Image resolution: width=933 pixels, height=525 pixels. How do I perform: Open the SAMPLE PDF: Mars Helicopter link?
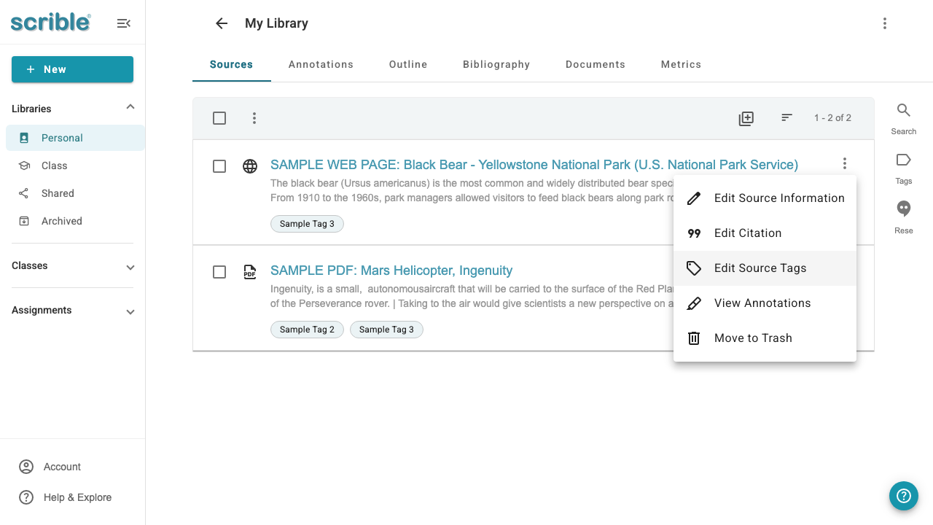pos(391,271)
